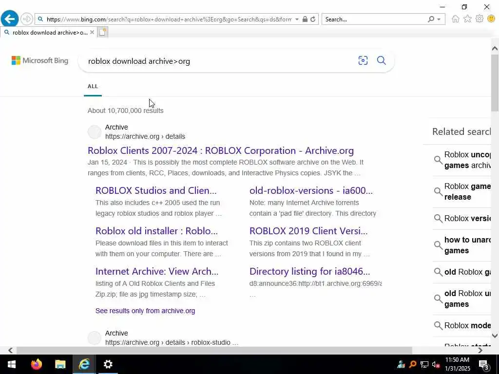This screenshot has height=374, width=499.
Task: Select related search 'Roblox unco... games archiv'
Action: (x=462, y=160)
